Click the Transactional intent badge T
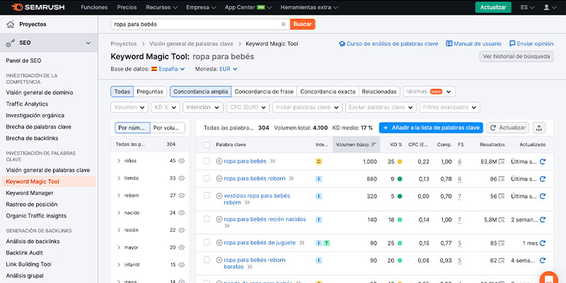Image resolution: width=566 pixels, height=283 pixels. point(326,243)
